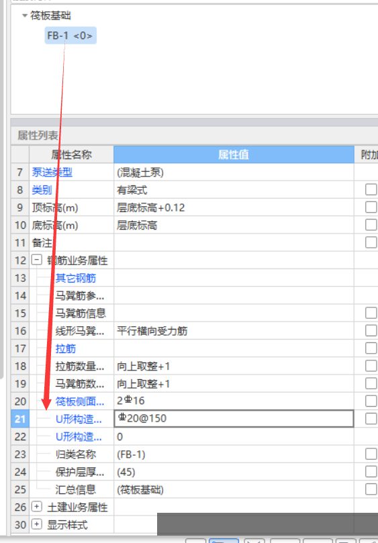Click the 顶标高(m) property name
This screenshot has height=543, width=378.
[55, 207]
